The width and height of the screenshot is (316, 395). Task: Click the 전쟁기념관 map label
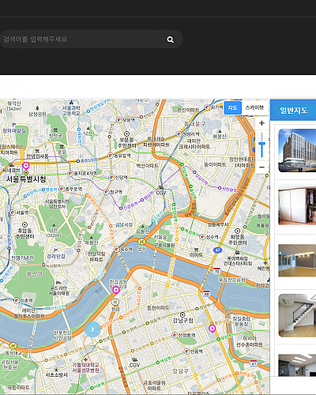(22, 258)
